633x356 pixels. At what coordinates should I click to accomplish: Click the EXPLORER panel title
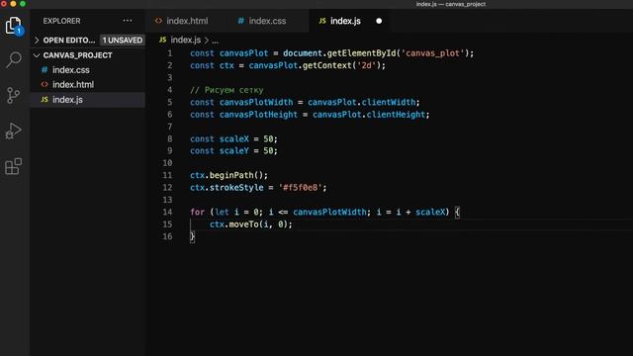pos(61,21)
